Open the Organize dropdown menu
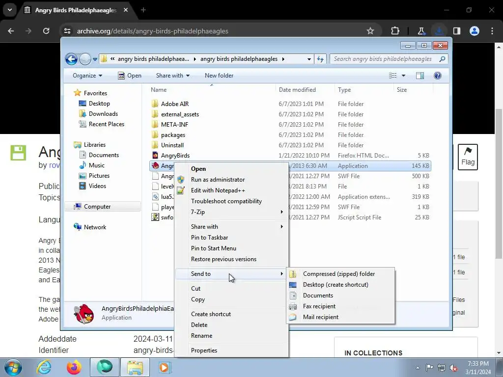This screenshot has width=503, height=377. coord(87,76)
